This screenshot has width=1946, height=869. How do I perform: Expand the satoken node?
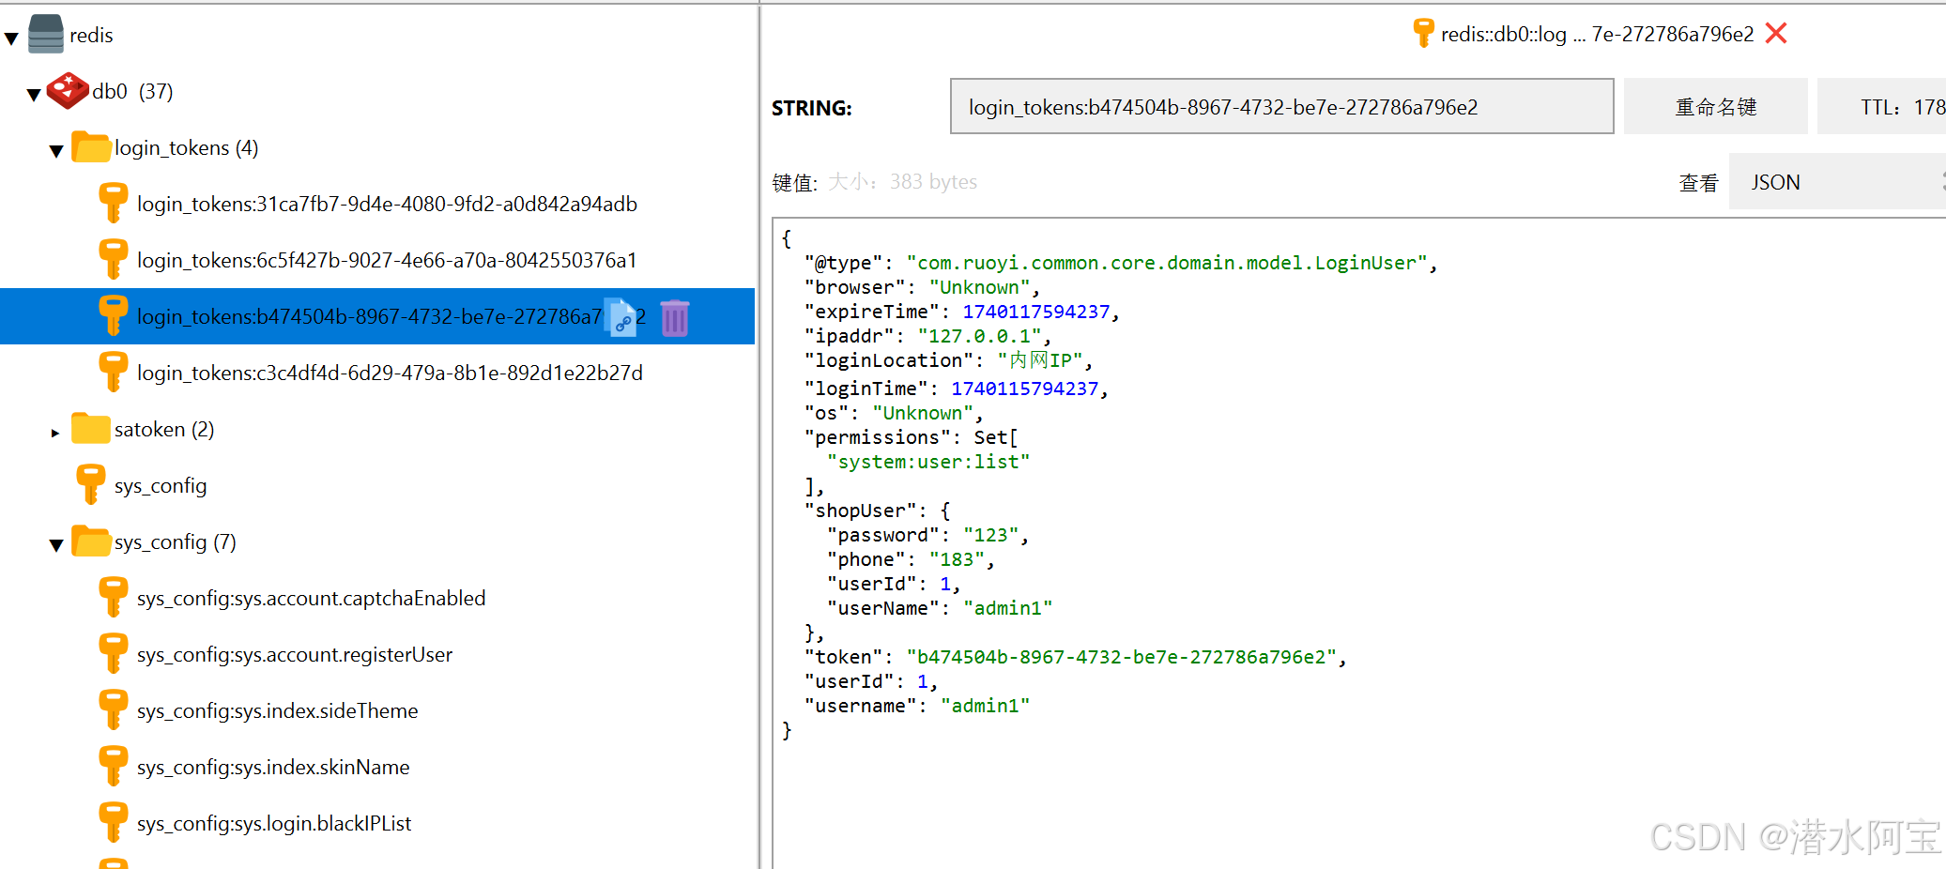pos(55,432)
